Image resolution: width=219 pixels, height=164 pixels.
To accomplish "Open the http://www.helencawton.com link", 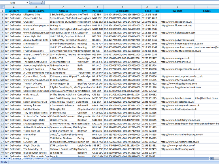I will [178, 33].
